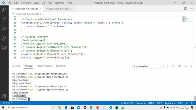This screenshot has height=110, width=196.
Task: Click the typescript-functions.ts breadcrumb
Action: pos(27,14)
